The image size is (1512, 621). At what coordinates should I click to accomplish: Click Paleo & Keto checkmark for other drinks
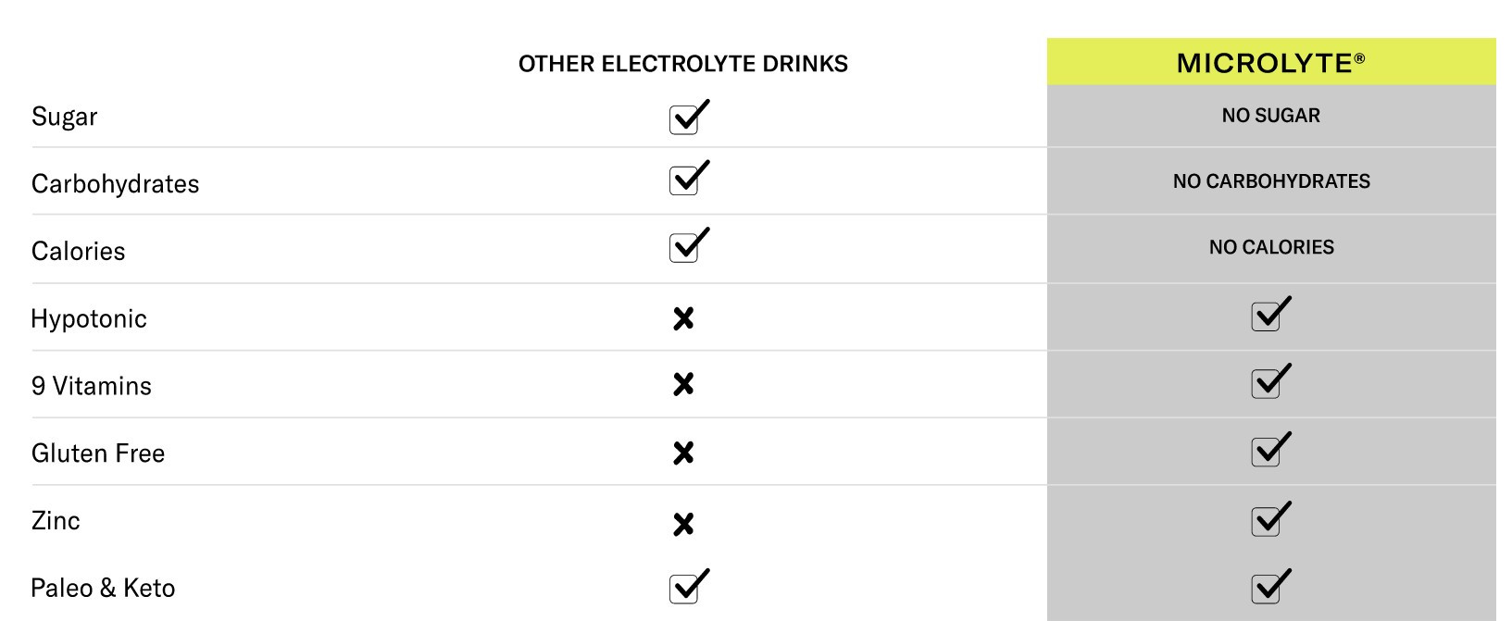687,587
